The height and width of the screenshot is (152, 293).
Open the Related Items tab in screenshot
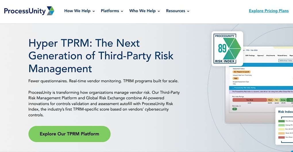pyautogui.click(x=282, y=55)
